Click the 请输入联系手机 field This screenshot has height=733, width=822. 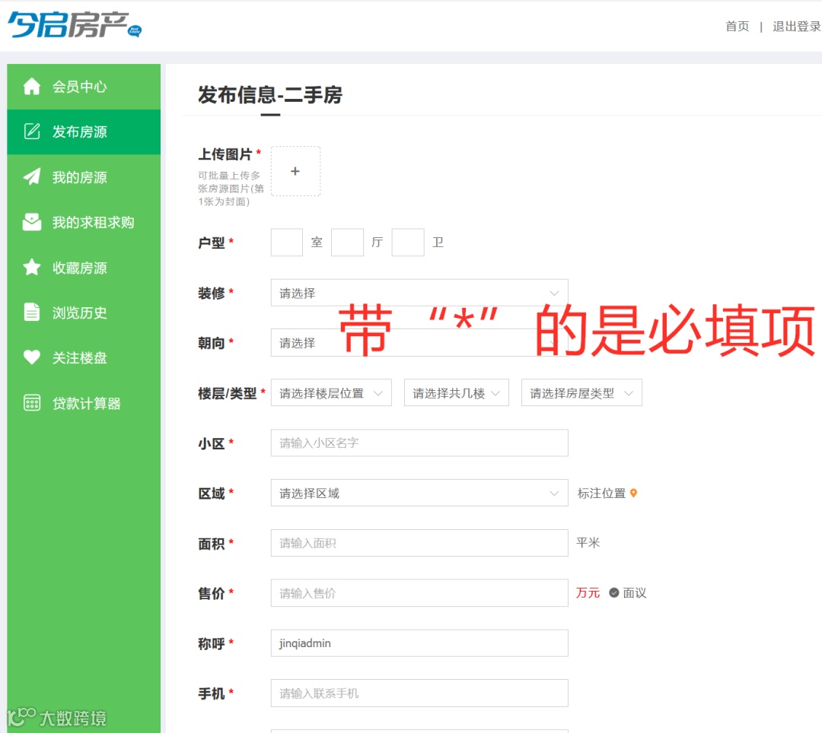(x=419, y=693)
